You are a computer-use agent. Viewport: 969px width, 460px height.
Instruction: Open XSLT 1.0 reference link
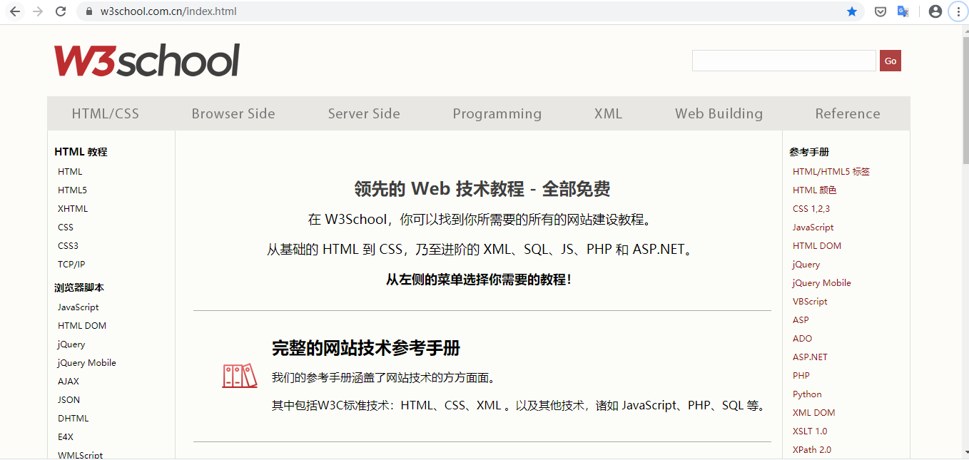coord(810,431)
